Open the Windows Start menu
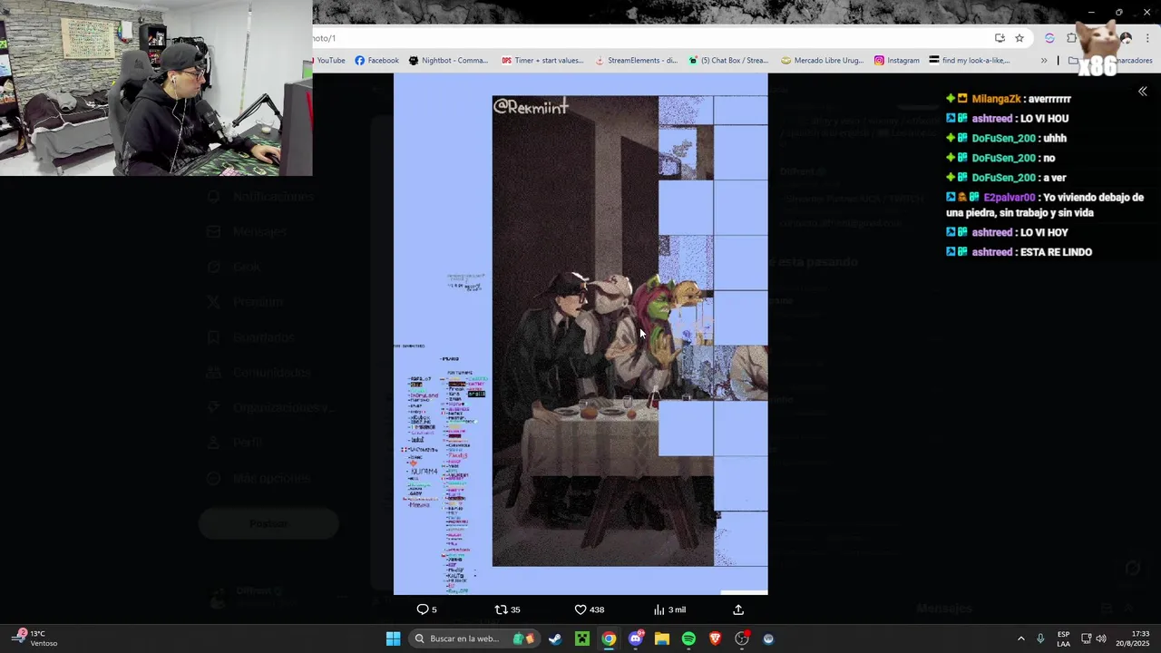This screenshot has height=653, width=1161. 393,638
